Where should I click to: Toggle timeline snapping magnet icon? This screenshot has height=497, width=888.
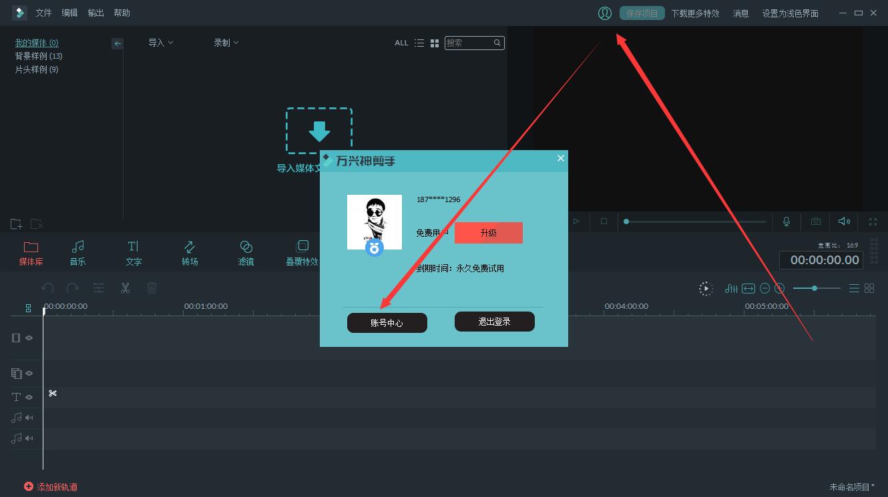pos(28,308)
